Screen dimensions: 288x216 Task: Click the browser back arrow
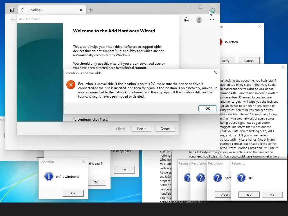coord(13,19)
